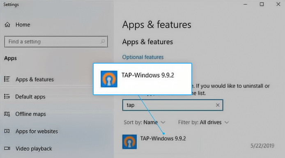Clear the tap search text with X
Screen dimensions: 285x158
[x=218, y=105]
